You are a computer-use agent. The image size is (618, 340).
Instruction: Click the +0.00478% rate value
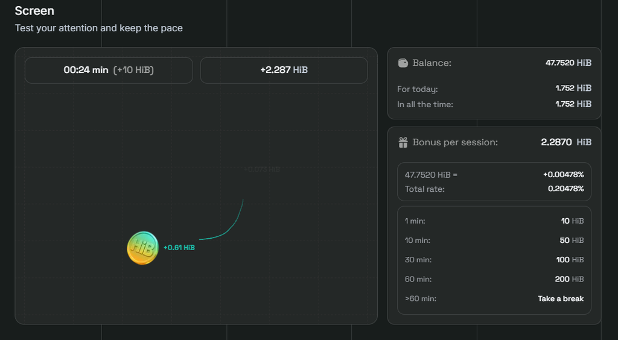point(564,175)
